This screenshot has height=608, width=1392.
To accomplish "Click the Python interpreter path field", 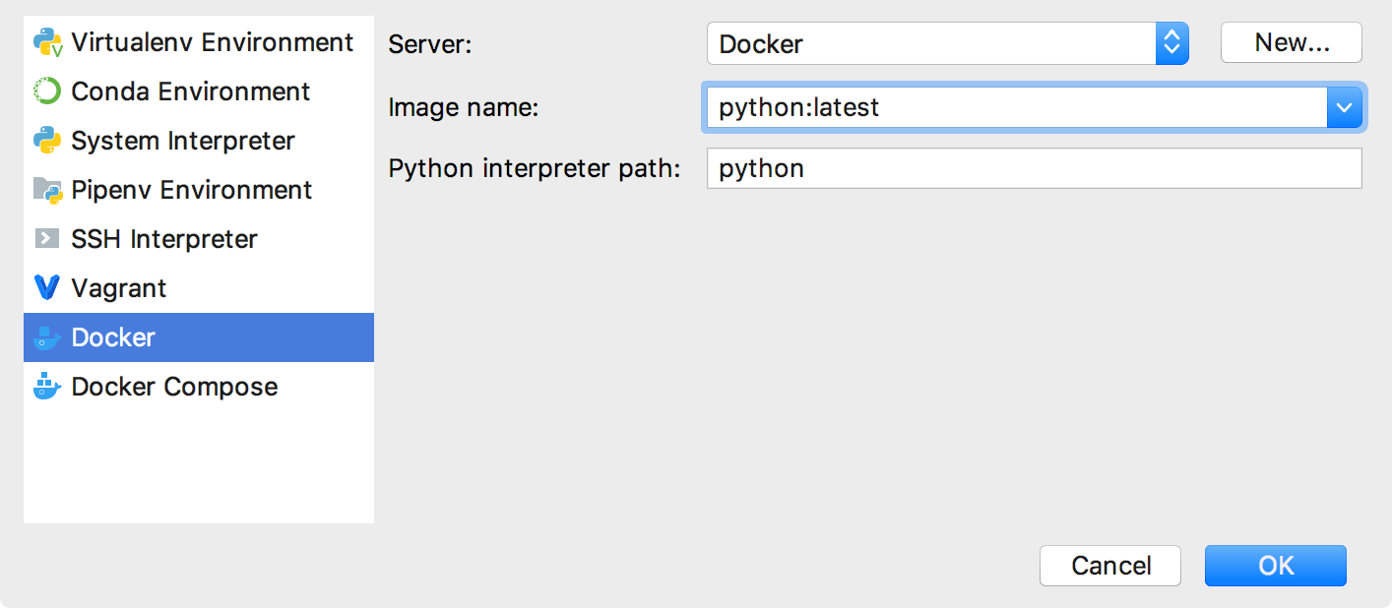I will [x=1034, y=168].
